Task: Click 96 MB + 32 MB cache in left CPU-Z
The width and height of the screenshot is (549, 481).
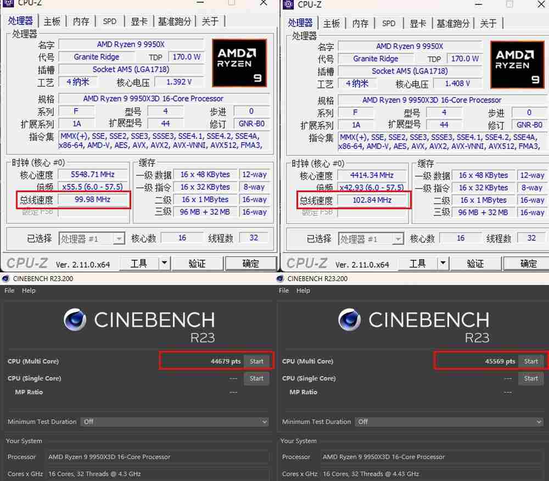Action: tap(205, 212)
